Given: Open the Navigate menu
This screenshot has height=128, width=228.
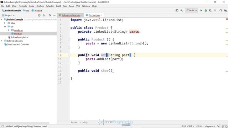Looking at the screenshot, I should pyautogui.click(x=23, y=6).
